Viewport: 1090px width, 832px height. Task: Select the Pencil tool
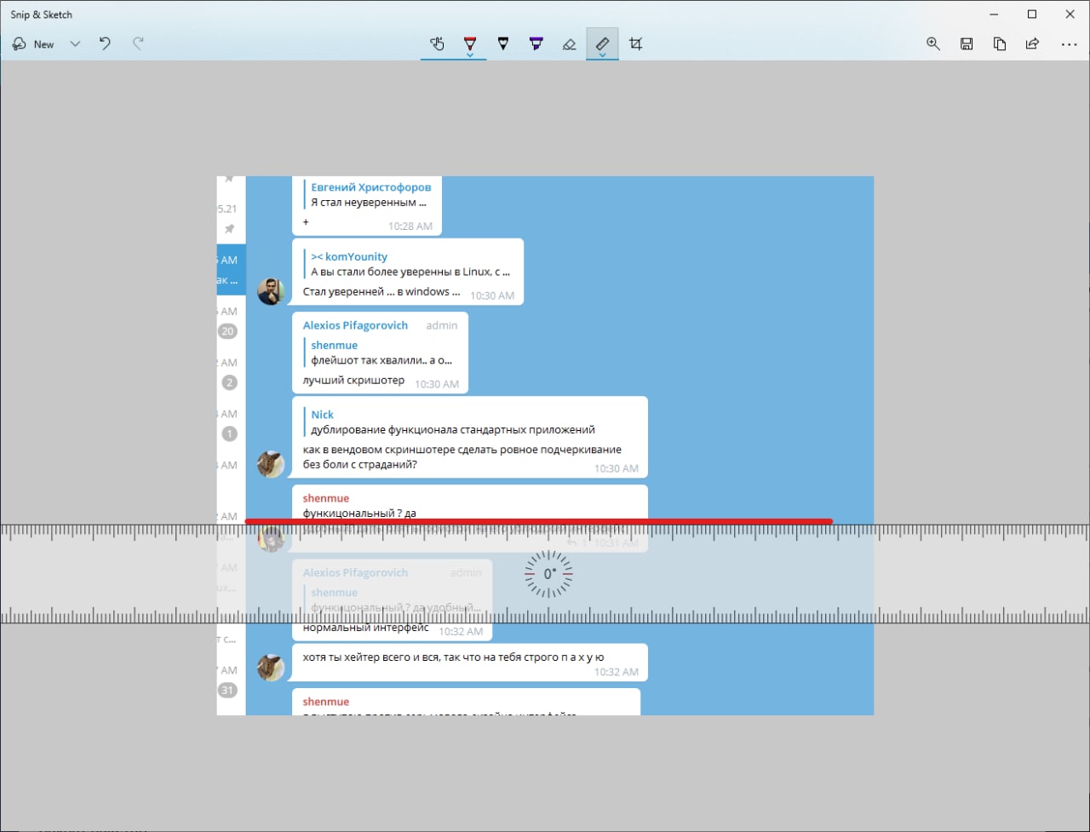point(502,43)
